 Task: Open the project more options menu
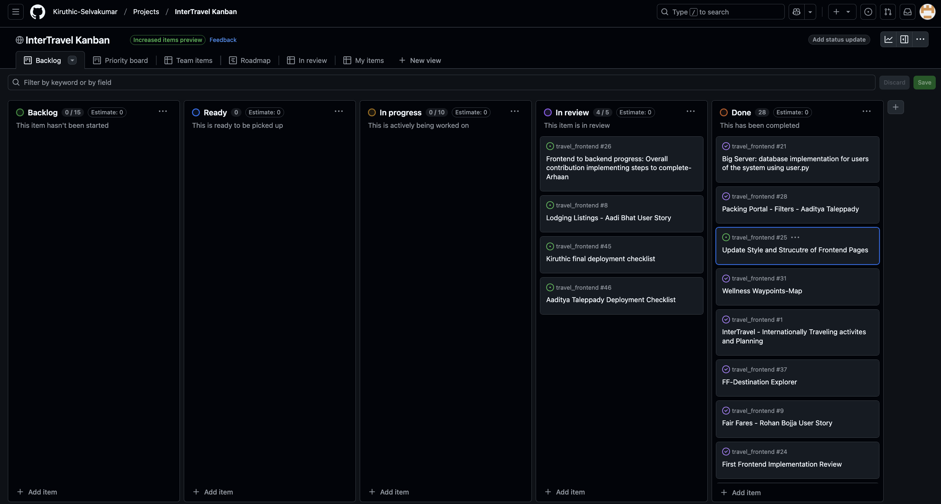point(920,39)
